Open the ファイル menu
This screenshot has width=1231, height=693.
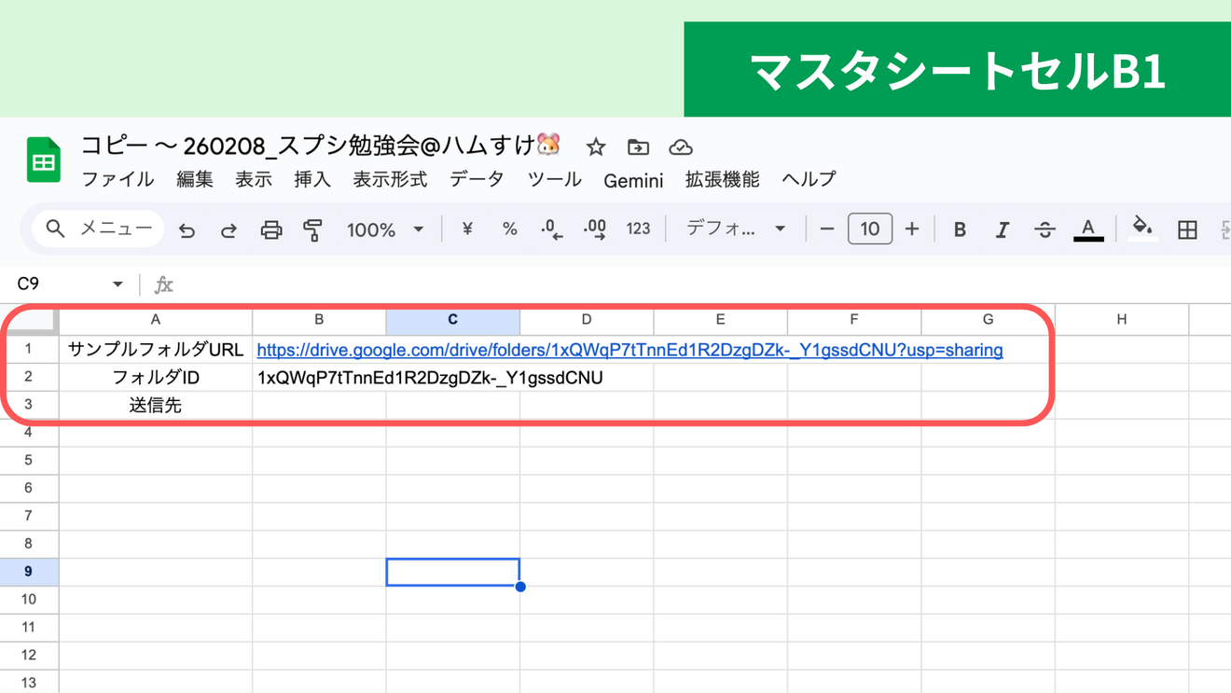tap(118, 180)
